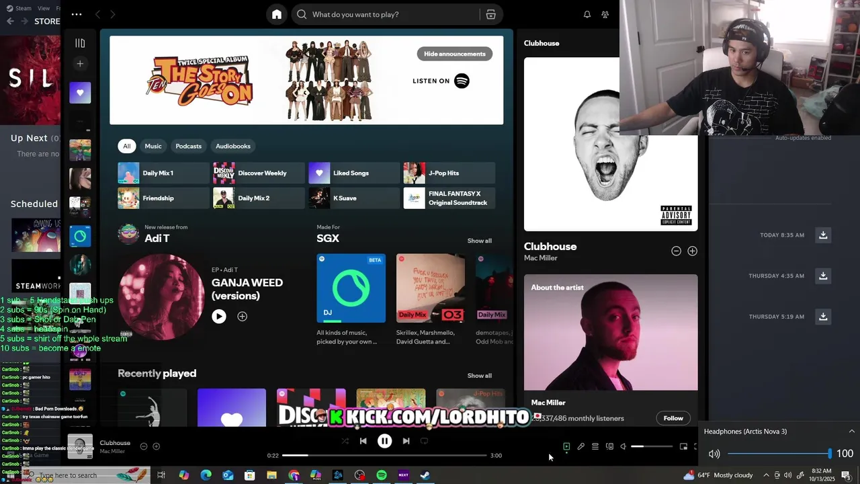
Task: Click the Clubhouse title in Now Playing panel
Action: pos(550,247)
